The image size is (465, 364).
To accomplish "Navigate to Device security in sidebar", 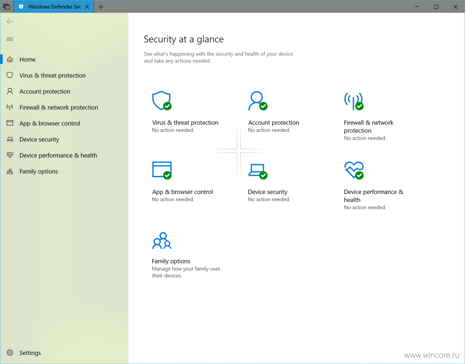I will pyautogui.click(x=64, y=139).
